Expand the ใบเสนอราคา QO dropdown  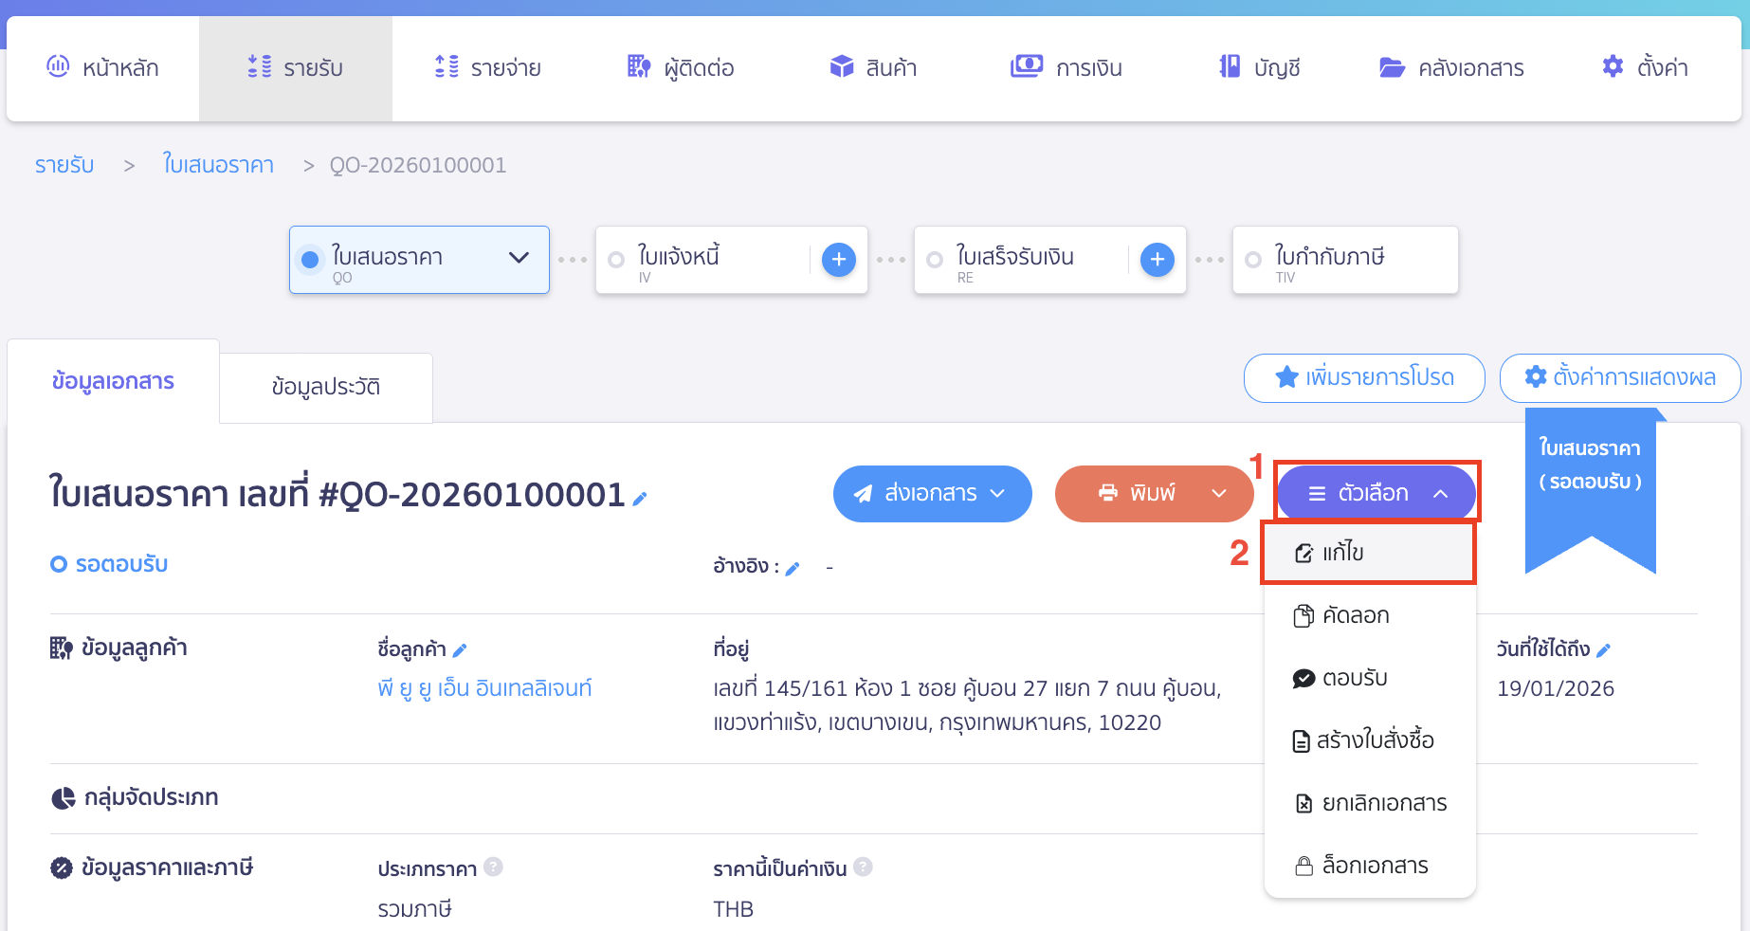(519, 258)
